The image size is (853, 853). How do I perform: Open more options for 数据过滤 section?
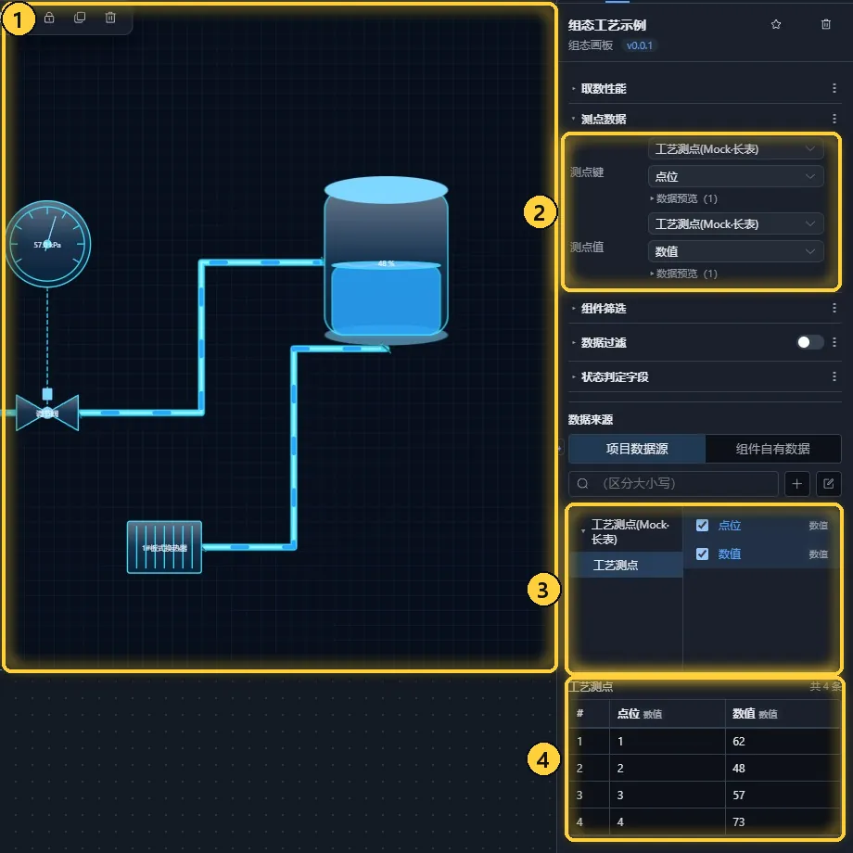pos(834,342)
